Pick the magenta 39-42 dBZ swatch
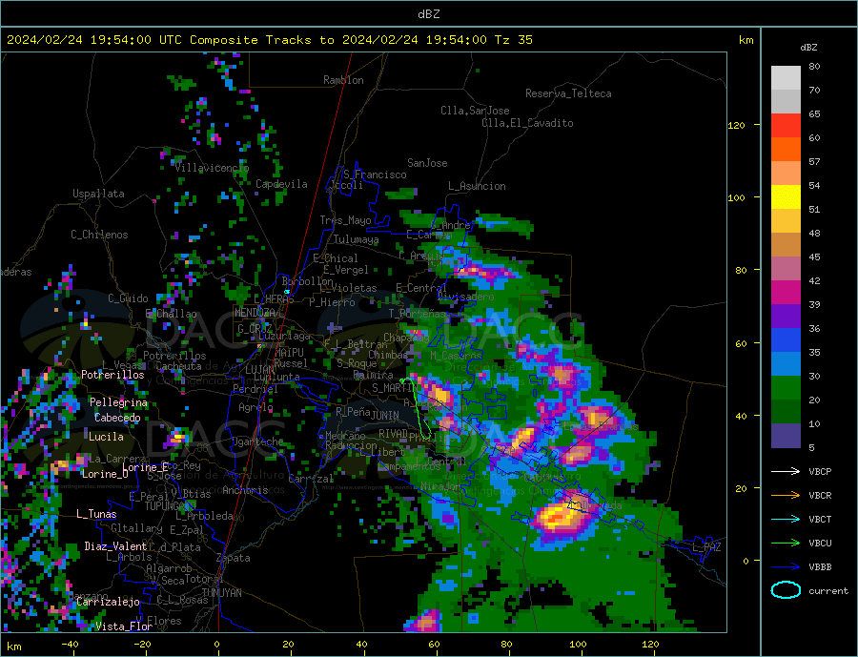The width and height of the screenshot is (858, 657). pos(786,293)
